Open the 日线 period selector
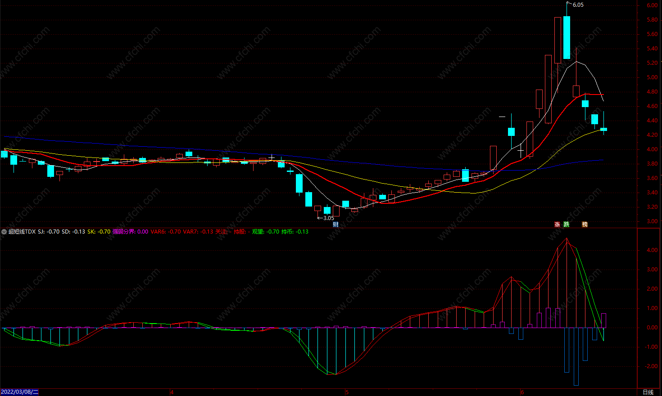Viewport: 662px width, 396px height. (648, 392)
